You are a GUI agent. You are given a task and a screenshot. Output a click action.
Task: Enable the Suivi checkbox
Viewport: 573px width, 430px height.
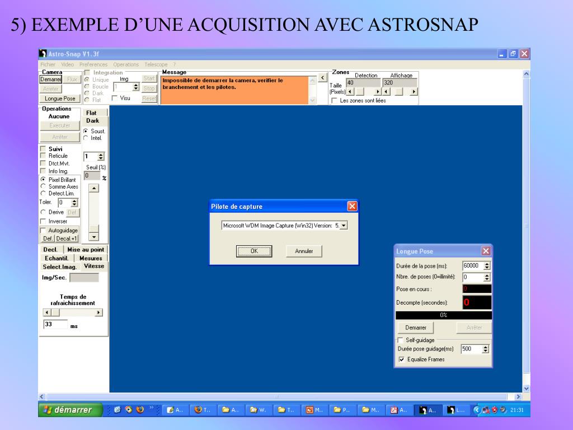[x=43, y=149]
